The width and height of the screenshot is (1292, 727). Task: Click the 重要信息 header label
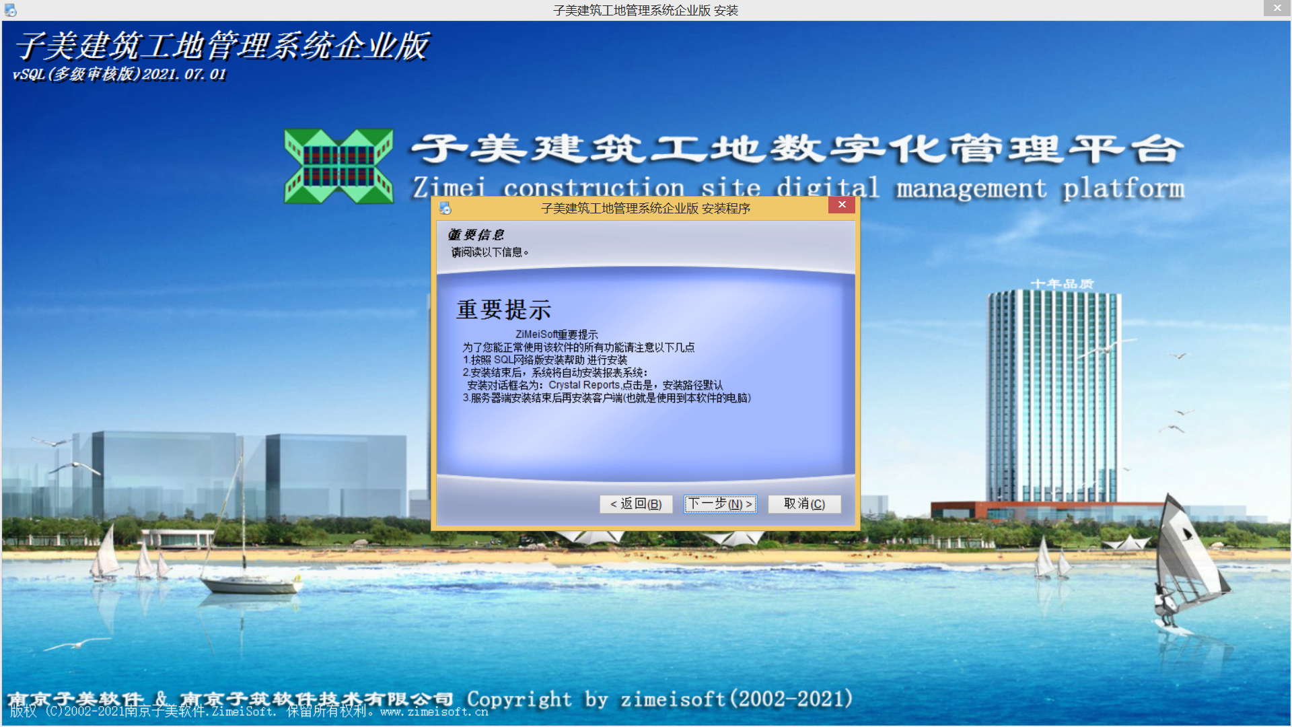476,235
